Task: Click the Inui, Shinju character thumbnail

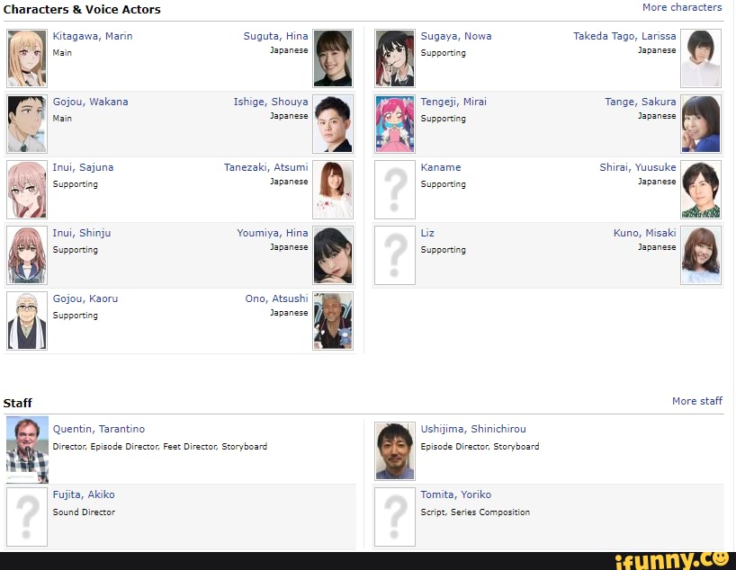Action: 27,255
